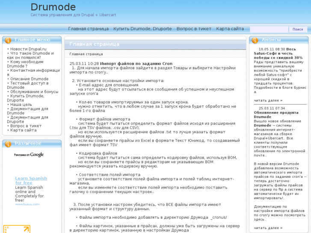311x233 pixels.
Task: Click the date 10.05.11 08:30 in Анонсы
Action: coord(272,49)
